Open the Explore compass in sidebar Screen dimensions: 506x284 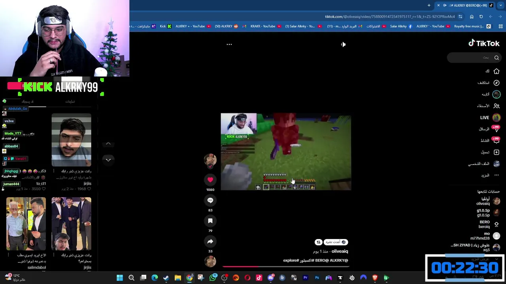pos(489,83)
